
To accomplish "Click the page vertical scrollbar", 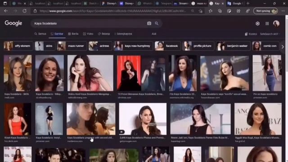I will tap(287, 89).
